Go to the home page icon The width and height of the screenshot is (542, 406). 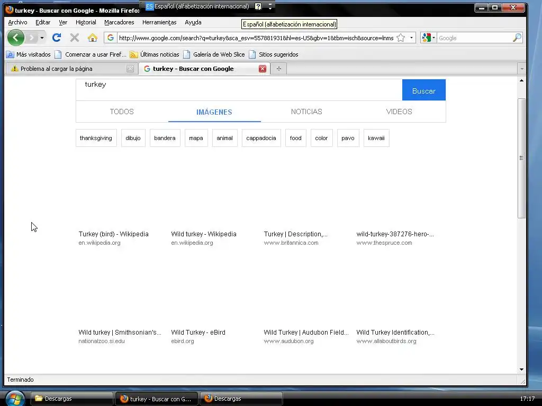[92, 38]
